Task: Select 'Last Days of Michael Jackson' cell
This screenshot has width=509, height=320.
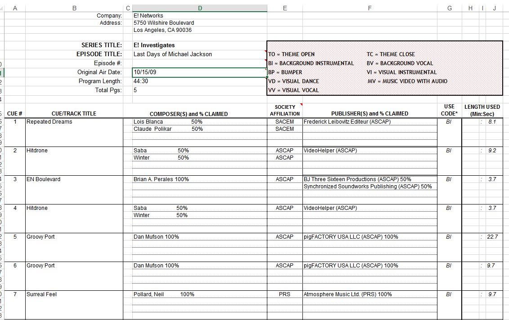Action: (x=200, y=54)
